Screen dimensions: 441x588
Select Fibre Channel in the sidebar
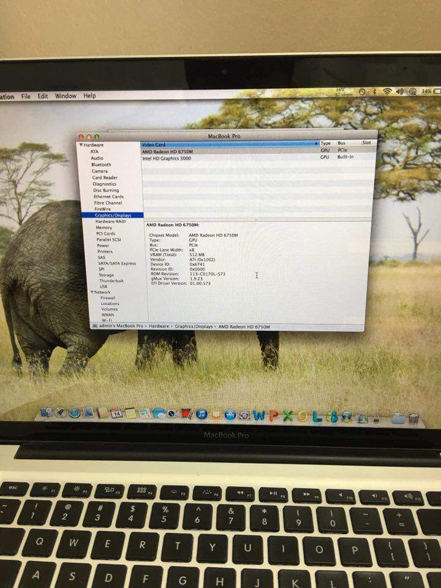click(108, 203)
